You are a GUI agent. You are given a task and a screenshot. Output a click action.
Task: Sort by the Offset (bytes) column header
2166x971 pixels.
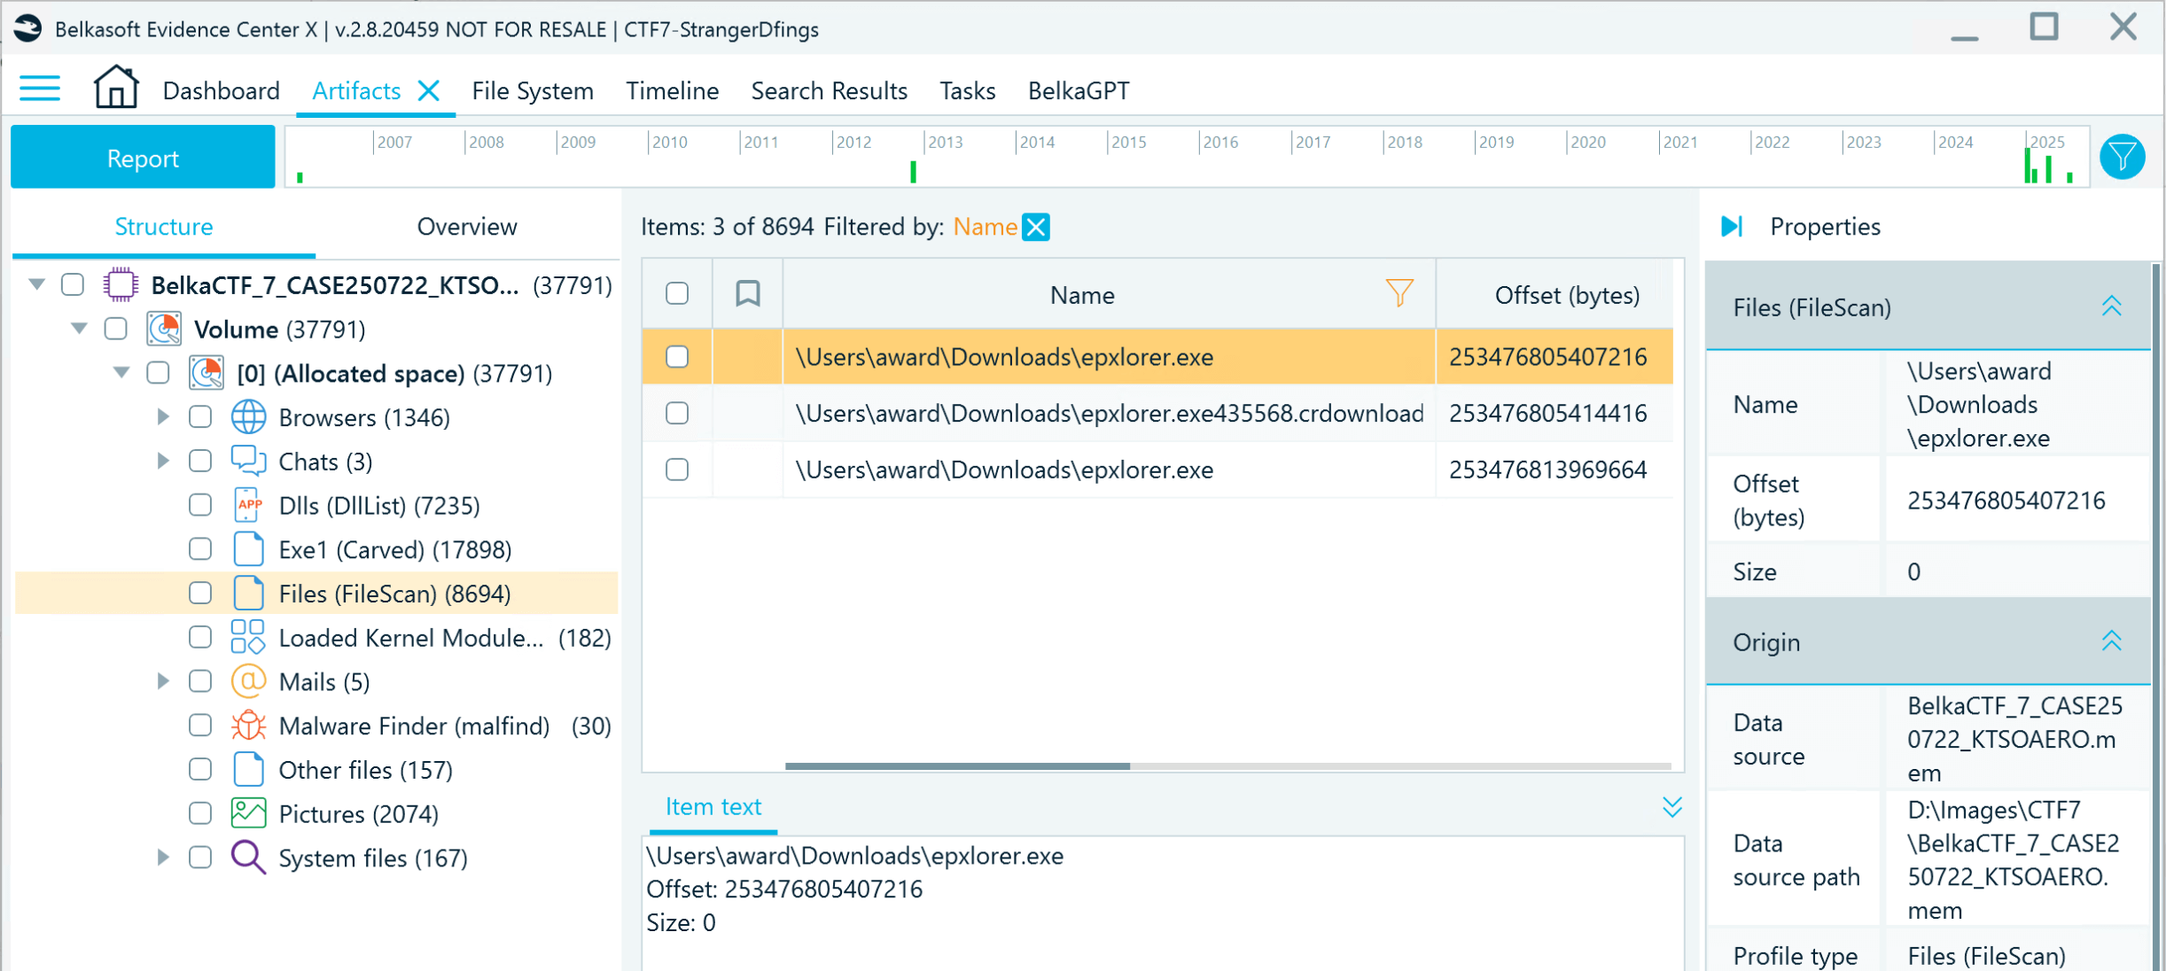point(1567,295)
